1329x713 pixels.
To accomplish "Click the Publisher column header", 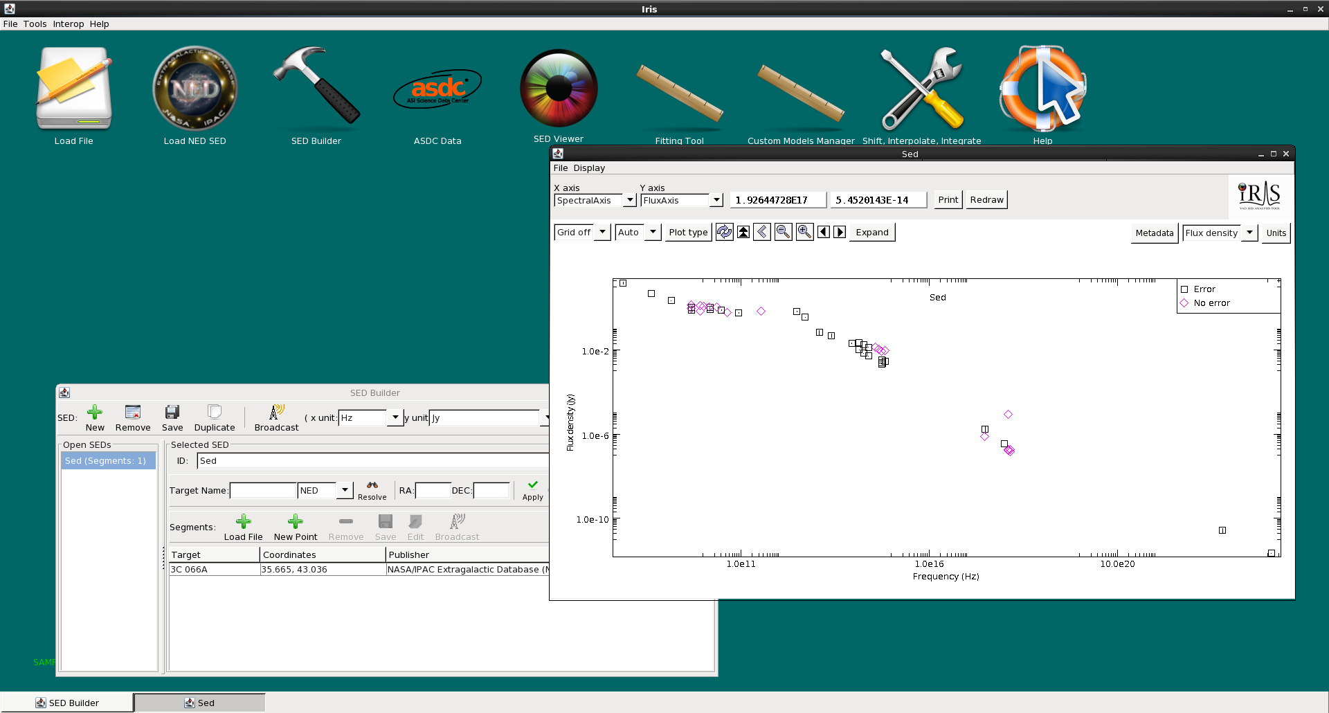I will (468, 555).
